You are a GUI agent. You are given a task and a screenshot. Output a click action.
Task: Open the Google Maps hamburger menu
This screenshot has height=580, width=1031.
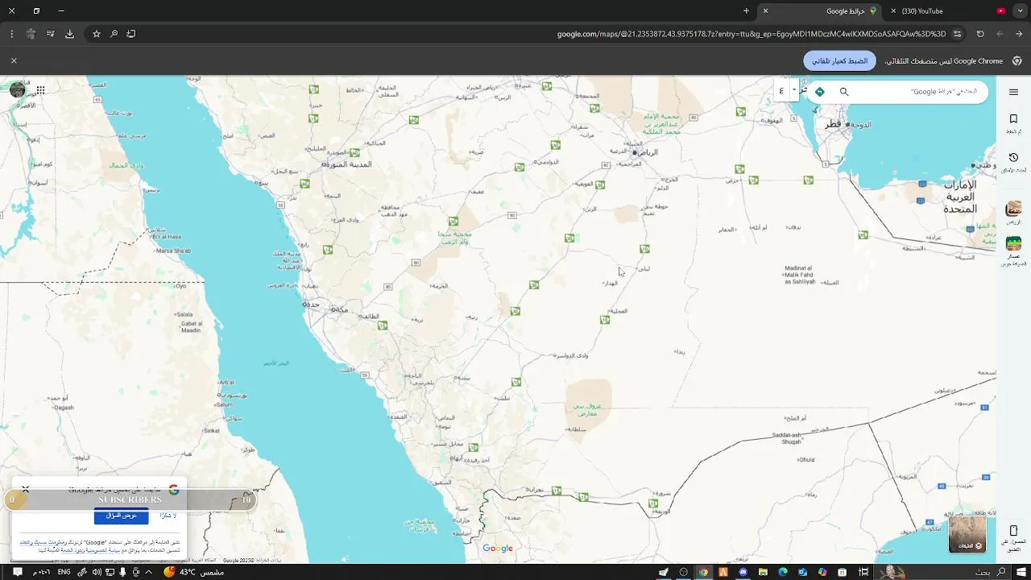click(x=1013, y=92)
